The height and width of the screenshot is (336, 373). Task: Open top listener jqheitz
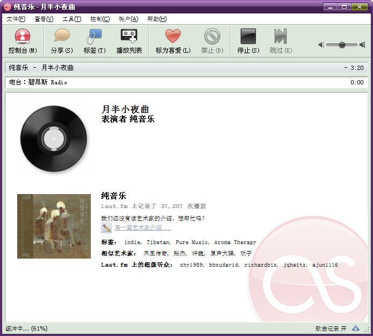tap(295, 265)
